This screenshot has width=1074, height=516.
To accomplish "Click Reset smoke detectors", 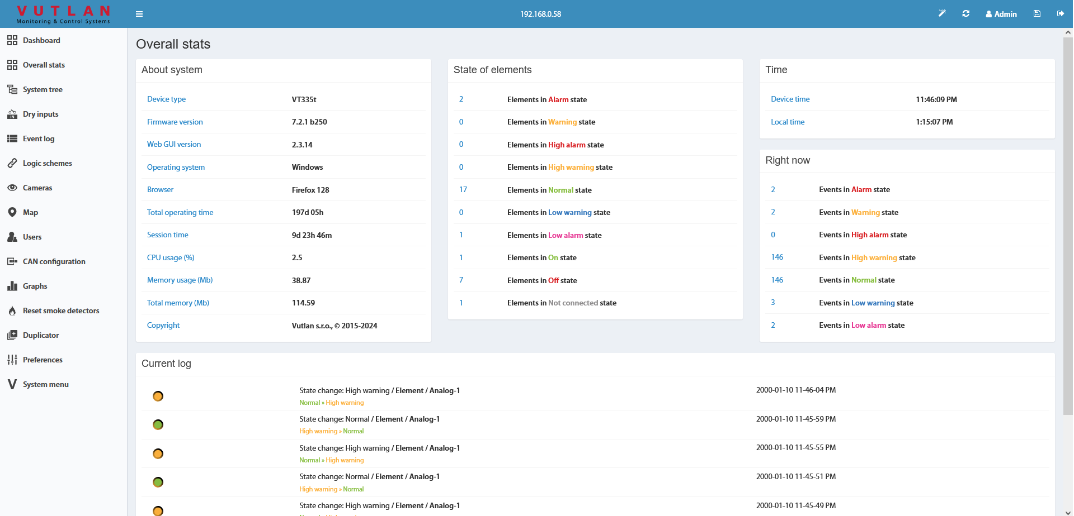I will point(61,310).
